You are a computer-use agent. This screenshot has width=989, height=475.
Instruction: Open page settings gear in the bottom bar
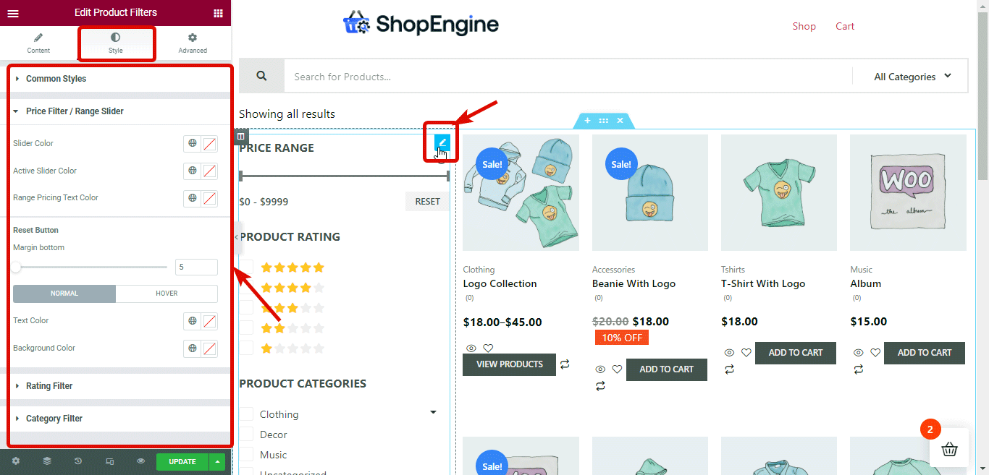click(16, 461)
